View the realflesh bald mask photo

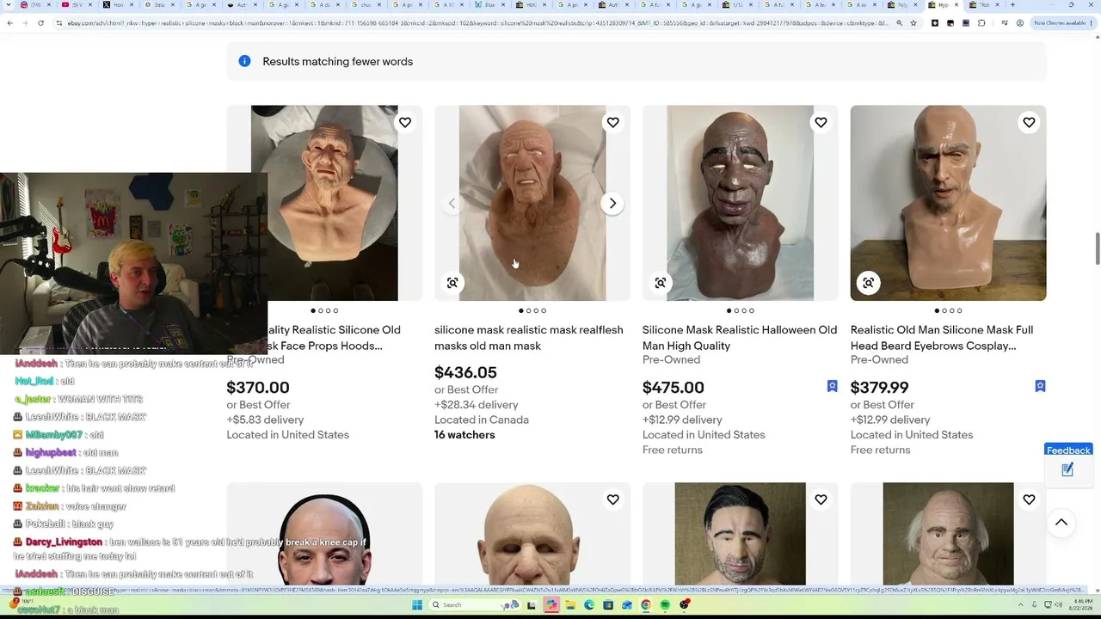click(532, 203)
